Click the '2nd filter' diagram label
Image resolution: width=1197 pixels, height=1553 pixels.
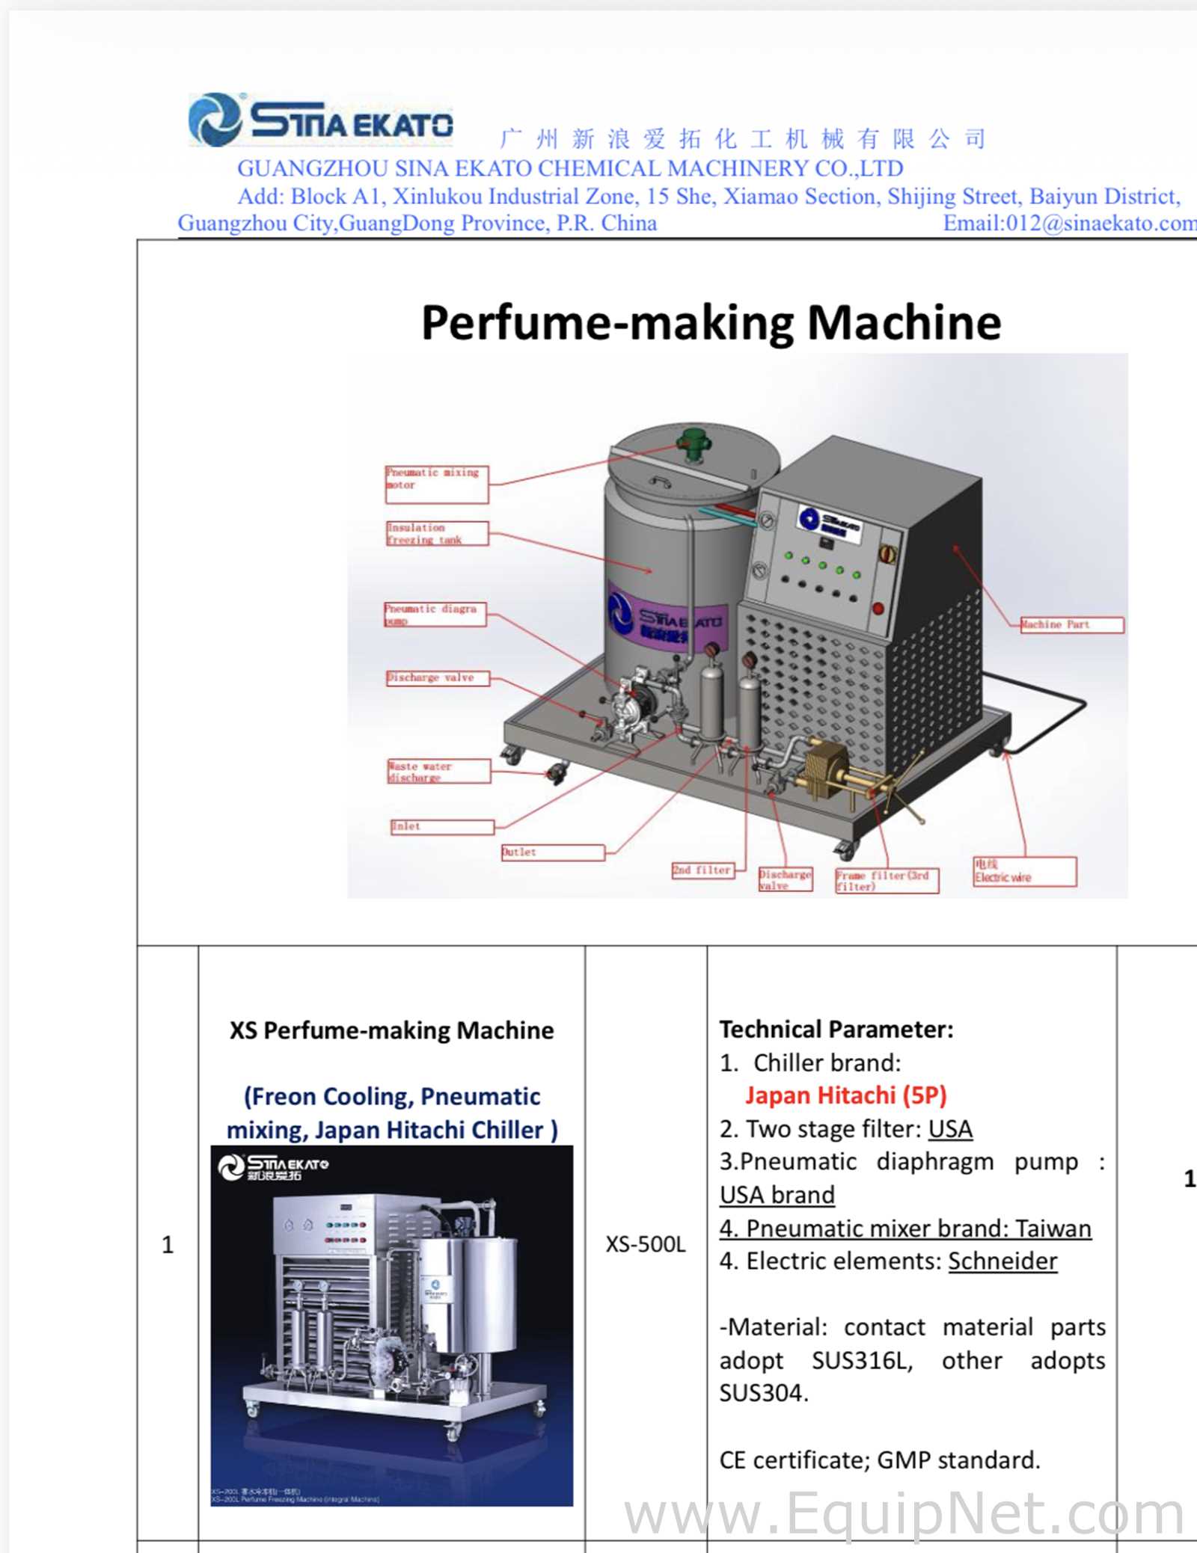point(703,870)
